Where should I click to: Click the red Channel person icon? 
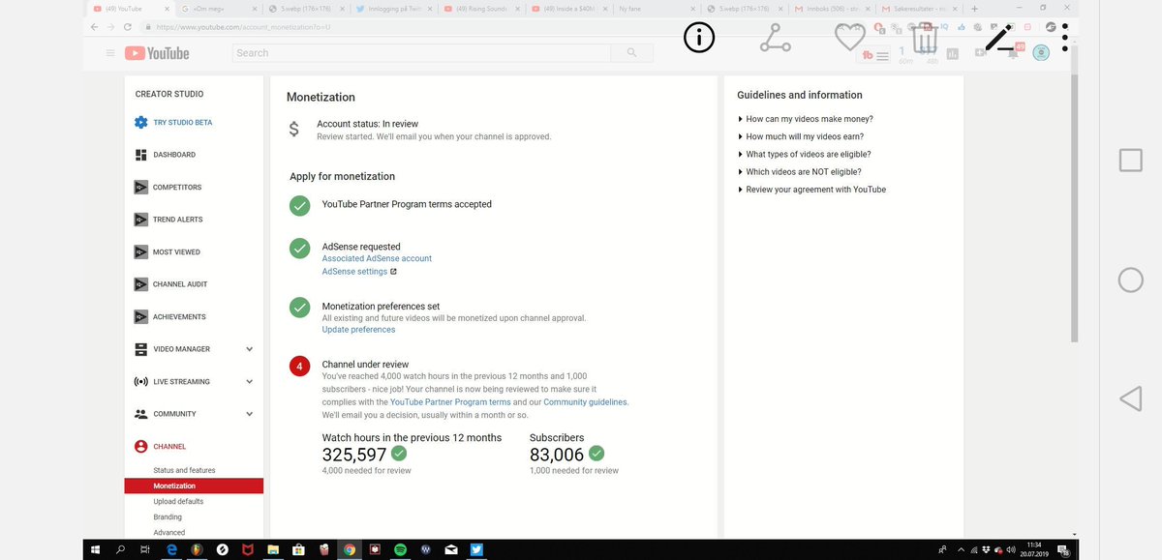point(140,446)
